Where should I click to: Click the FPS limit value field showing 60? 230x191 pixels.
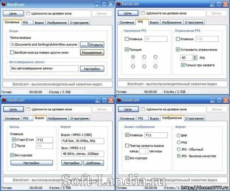[186, 58]
